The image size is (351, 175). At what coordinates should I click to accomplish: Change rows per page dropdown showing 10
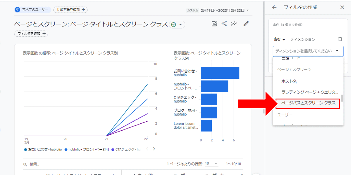211,164
